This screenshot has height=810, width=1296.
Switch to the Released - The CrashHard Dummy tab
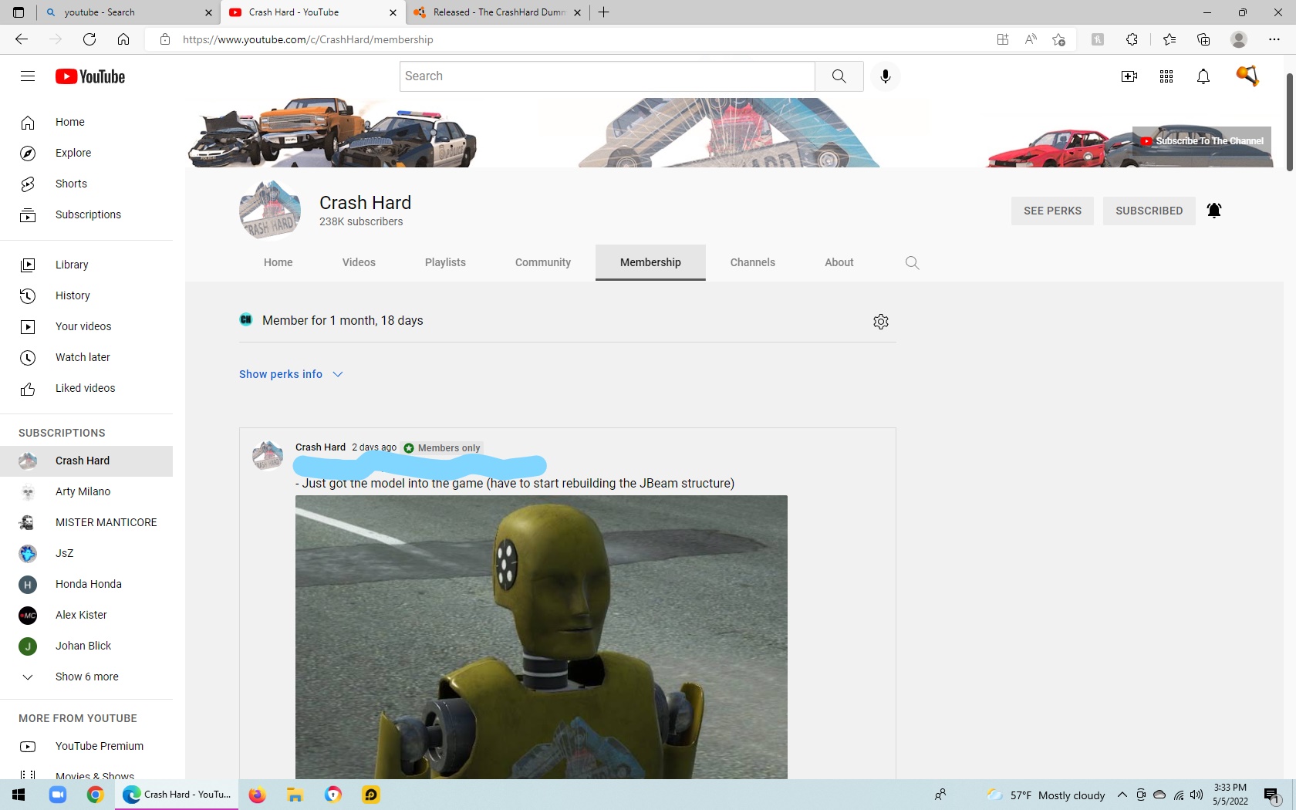pos(498,12)
